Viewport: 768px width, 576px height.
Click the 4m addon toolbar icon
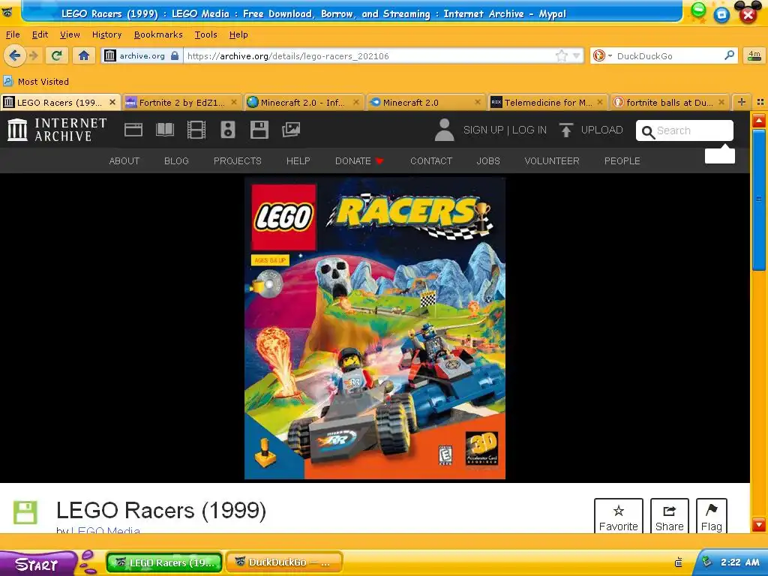click(754, 55)
